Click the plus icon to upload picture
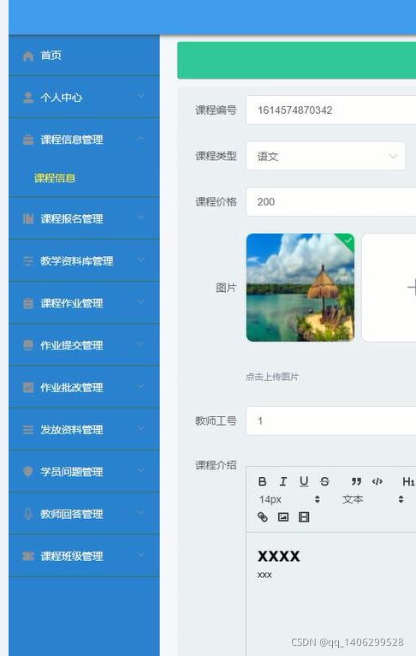The image size is (416, 656). pos(412,288)
